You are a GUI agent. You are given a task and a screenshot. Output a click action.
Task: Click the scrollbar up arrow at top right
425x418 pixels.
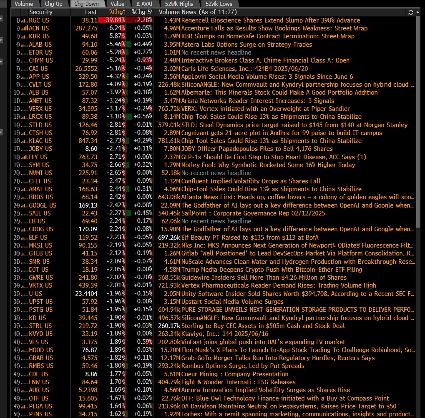tap(418, 12)
